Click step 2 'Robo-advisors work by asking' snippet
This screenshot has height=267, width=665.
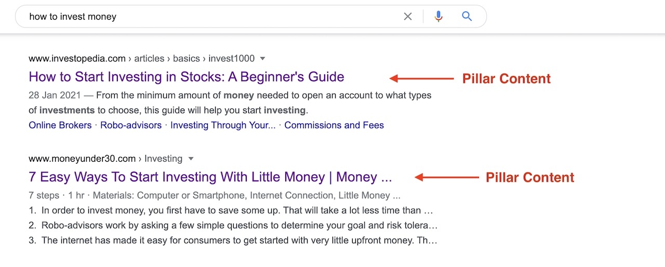(x=233, y=226)
